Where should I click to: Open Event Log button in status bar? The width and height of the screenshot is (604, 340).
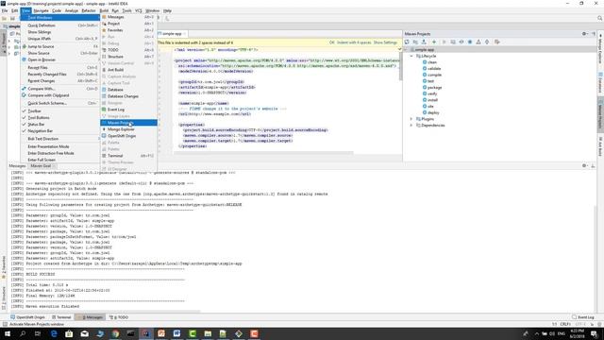583,317
